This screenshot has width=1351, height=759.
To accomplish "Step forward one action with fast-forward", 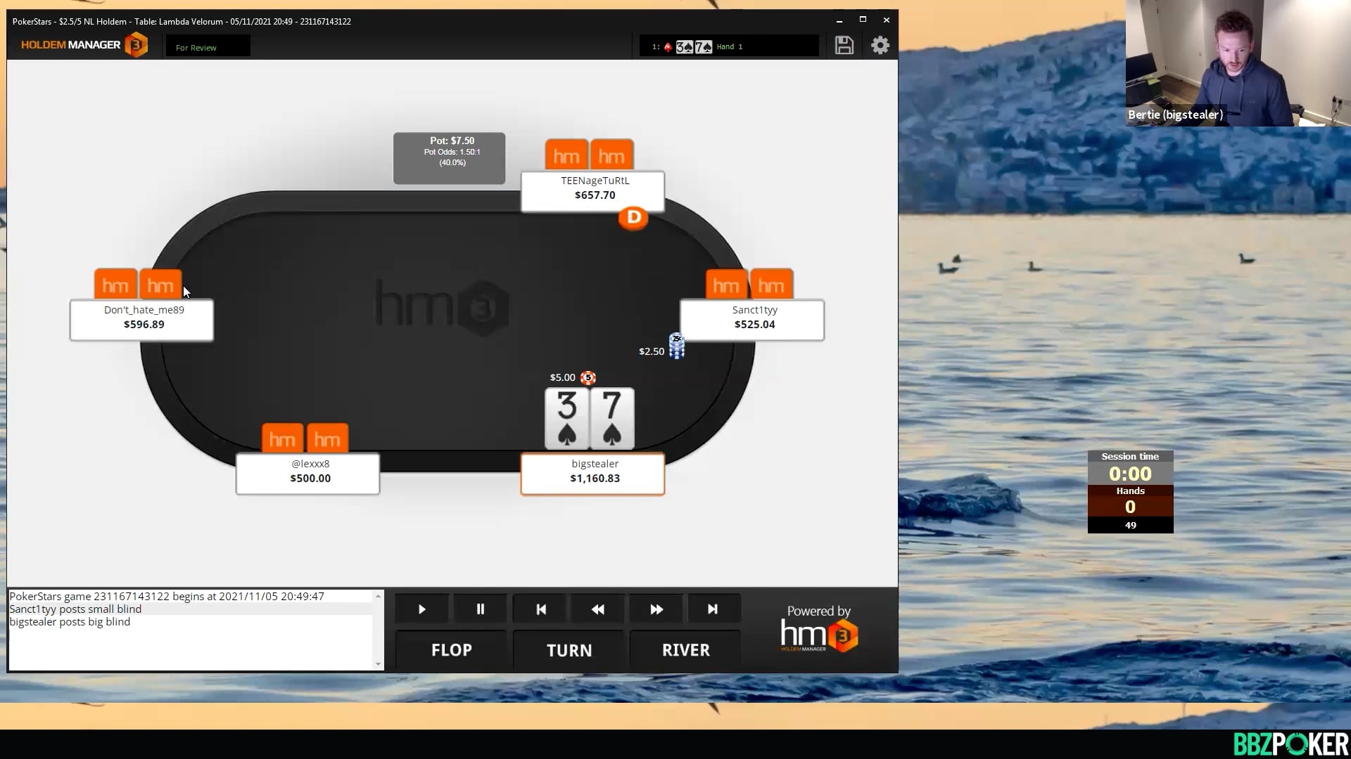I will coord(656,609).
